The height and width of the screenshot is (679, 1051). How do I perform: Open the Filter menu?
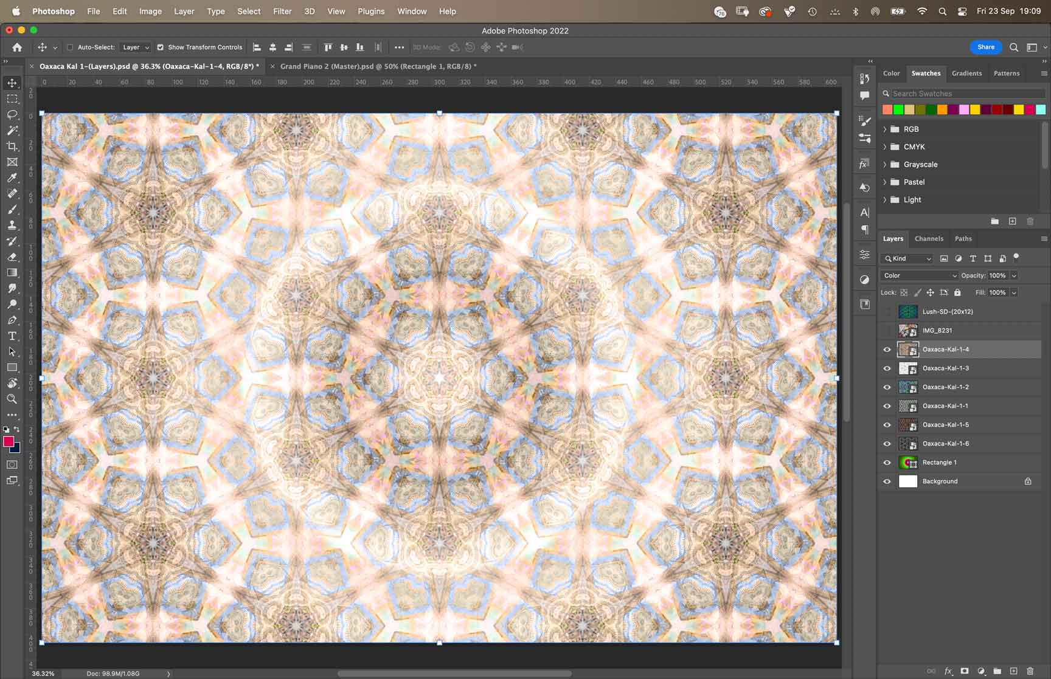282,11
